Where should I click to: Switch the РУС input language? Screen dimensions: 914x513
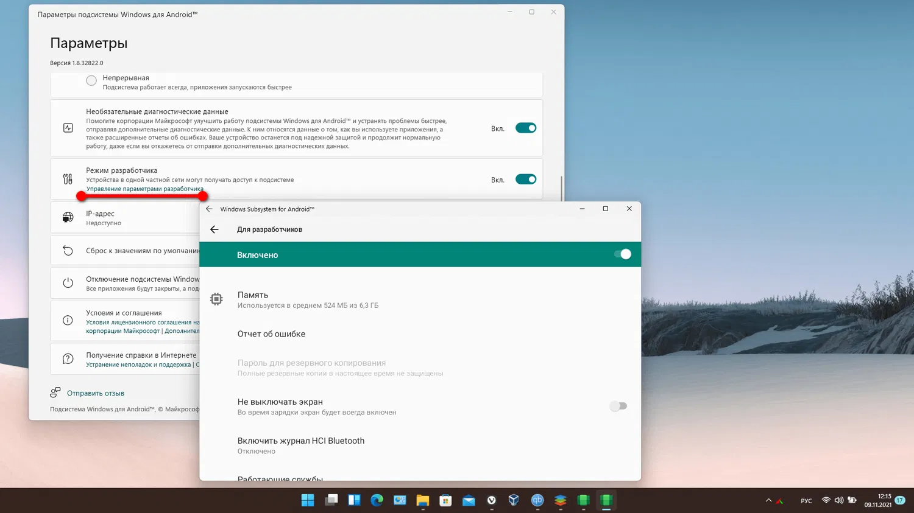coord(806,501)
